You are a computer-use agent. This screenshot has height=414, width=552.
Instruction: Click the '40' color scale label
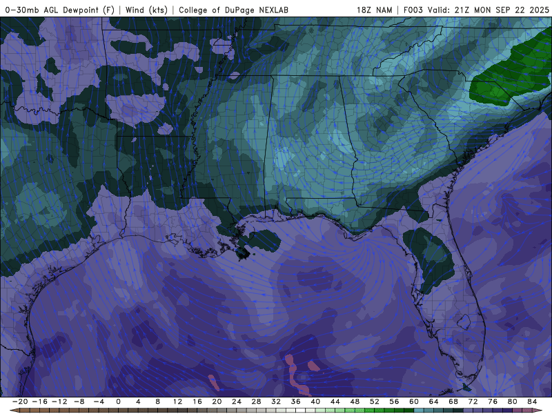315,402
